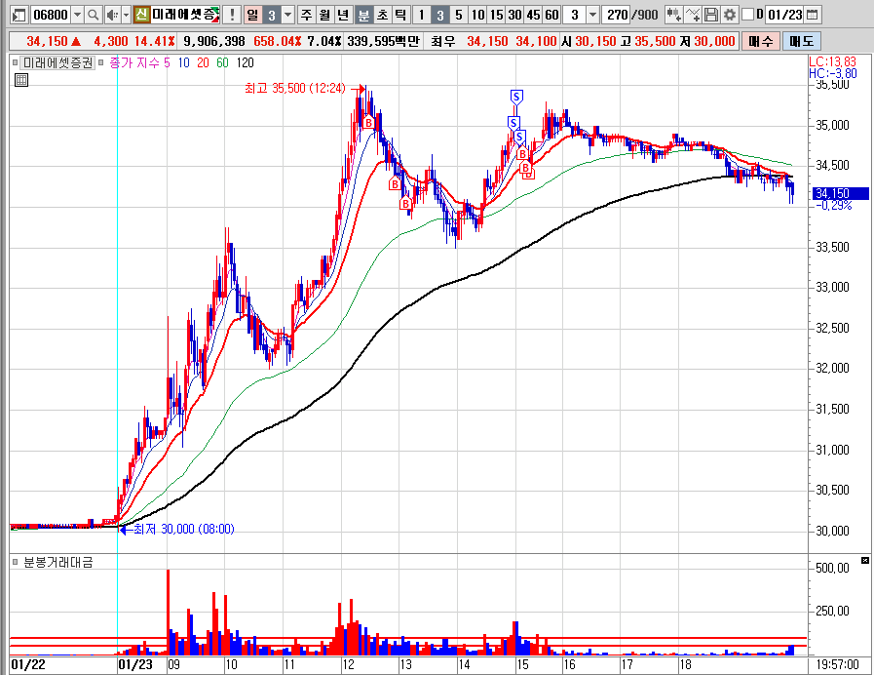The width and height of the screenshot is (874, 675).
Task: Toggle the 일 (daily) chart period
Action: point(252,15)
